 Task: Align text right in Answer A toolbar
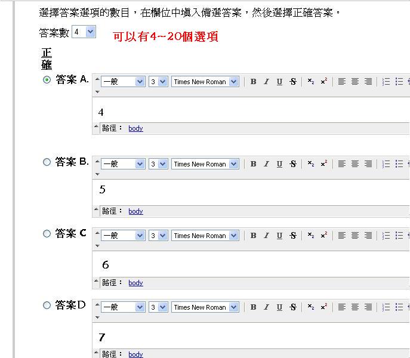[368, 82]
